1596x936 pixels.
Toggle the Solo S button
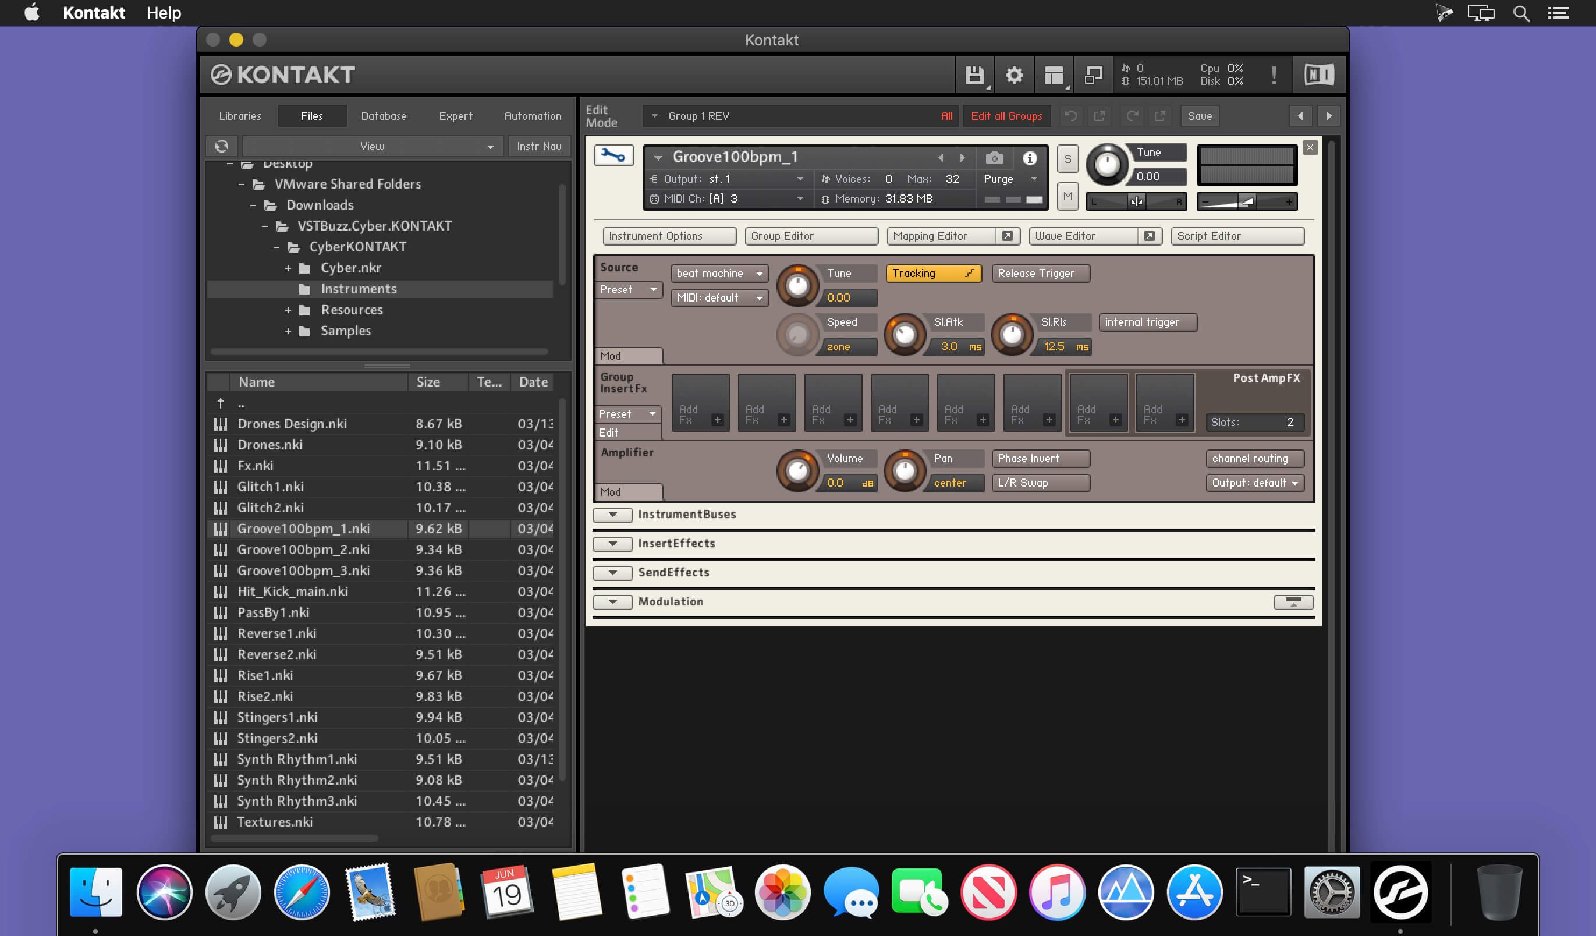coord(1068,159)
